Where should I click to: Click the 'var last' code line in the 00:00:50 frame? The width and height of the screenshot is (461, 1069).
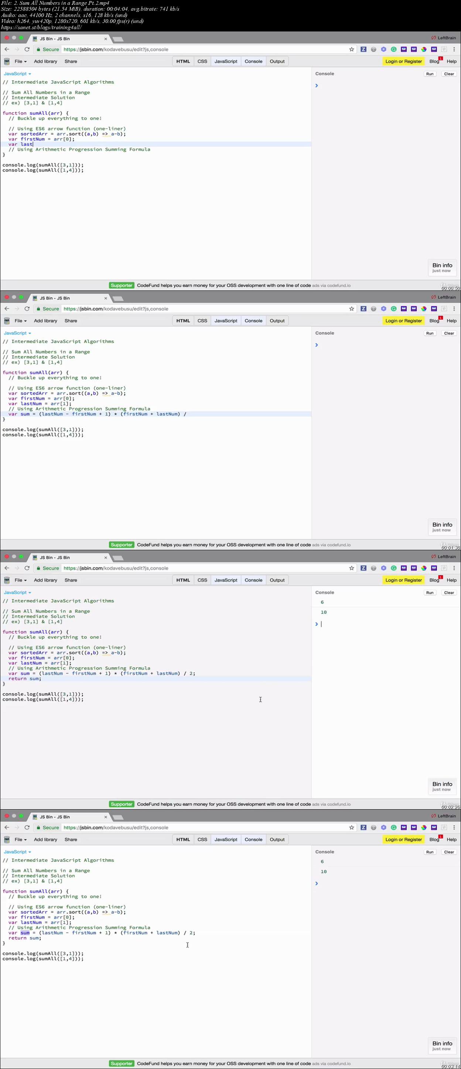tap(21, 144)
